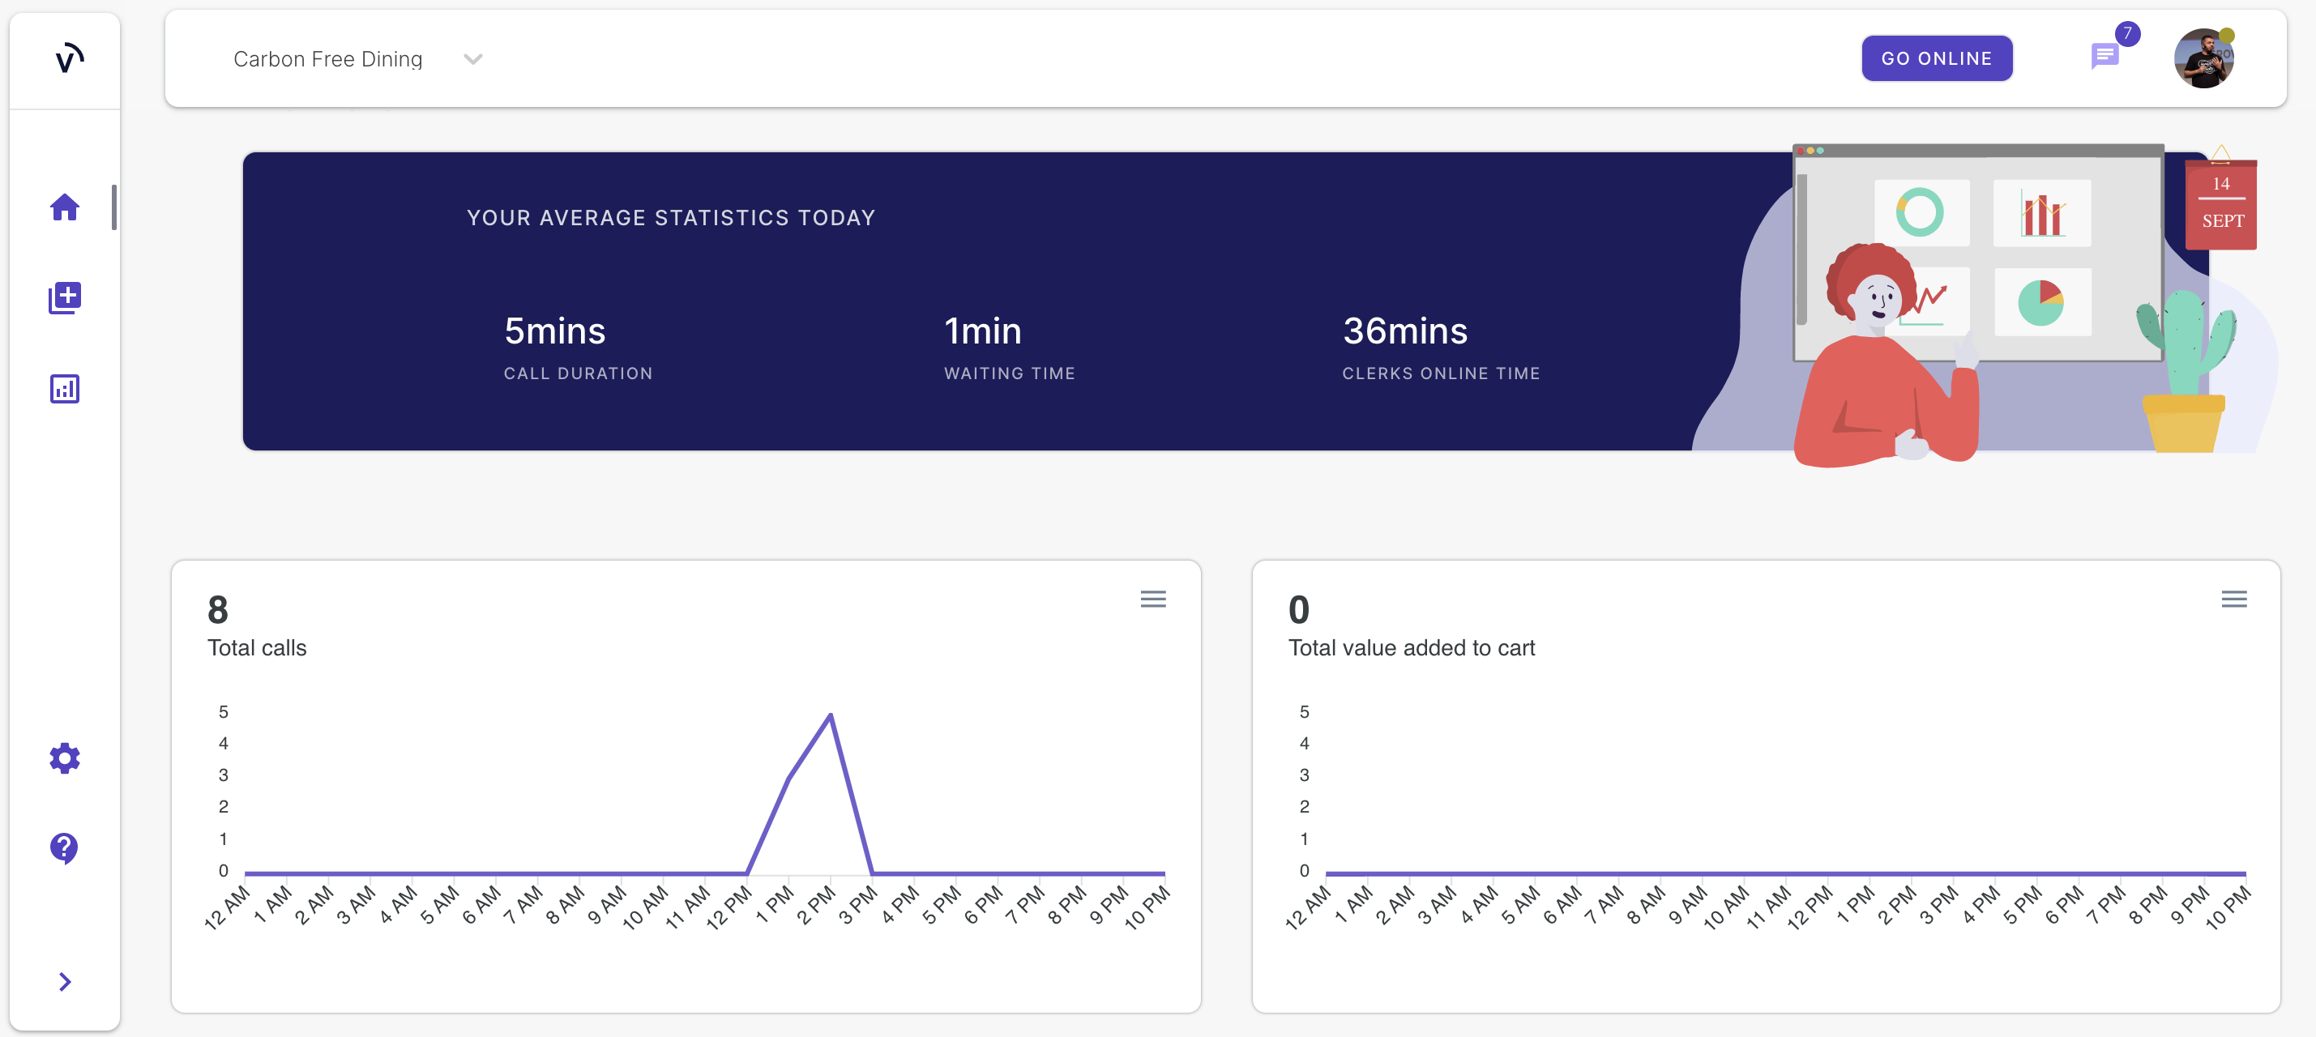Click the 14 Sept calendar icon
Image resolution: width=2316 pixels, height=1037 pixels.
[2220, 203]
